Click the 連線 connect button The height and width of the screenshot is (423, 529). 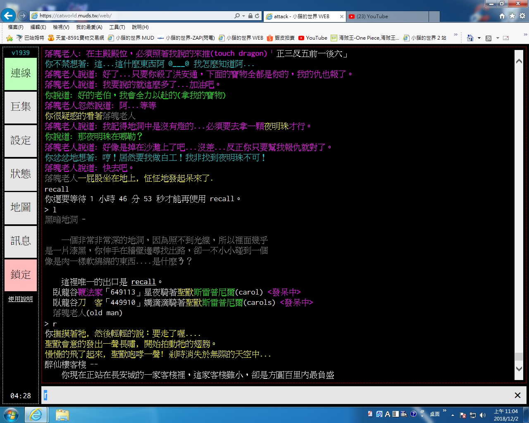click(21, 74)
